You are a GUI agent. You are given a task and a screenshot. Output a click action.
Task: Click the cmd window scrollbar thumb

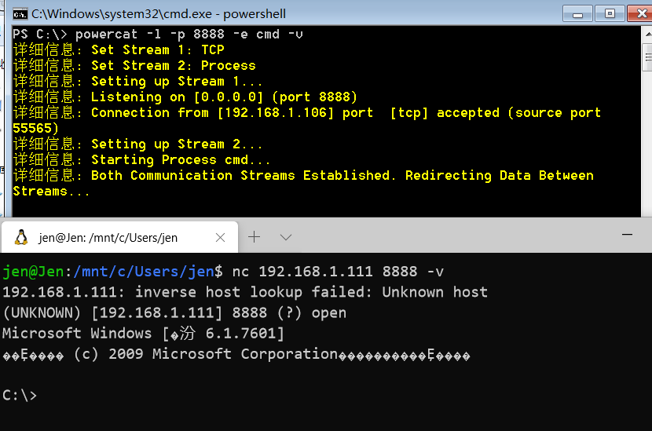click(x=647, y=57)
